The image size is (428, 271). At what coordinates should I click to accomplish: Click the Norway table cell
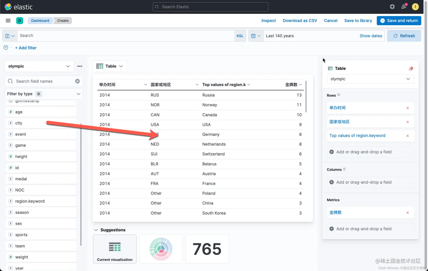tap(210, 105)
